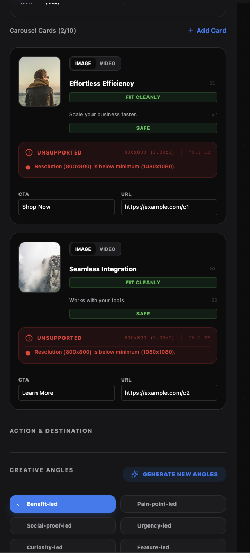Click the Shop Now CTA field

67,207
